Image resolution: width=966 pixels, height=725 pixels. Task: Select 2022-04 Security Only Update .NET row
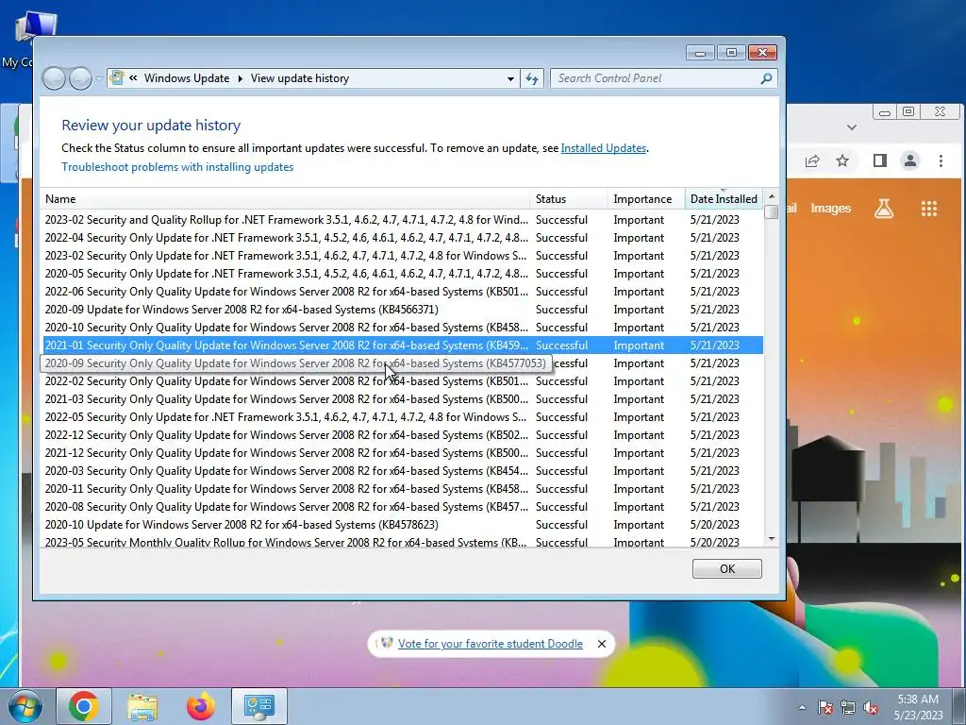(403, 238)
